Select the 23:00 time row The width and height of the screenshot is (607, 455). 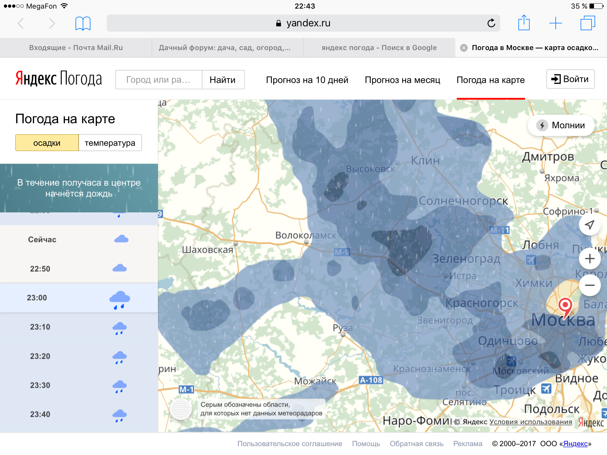pos(79,298)
